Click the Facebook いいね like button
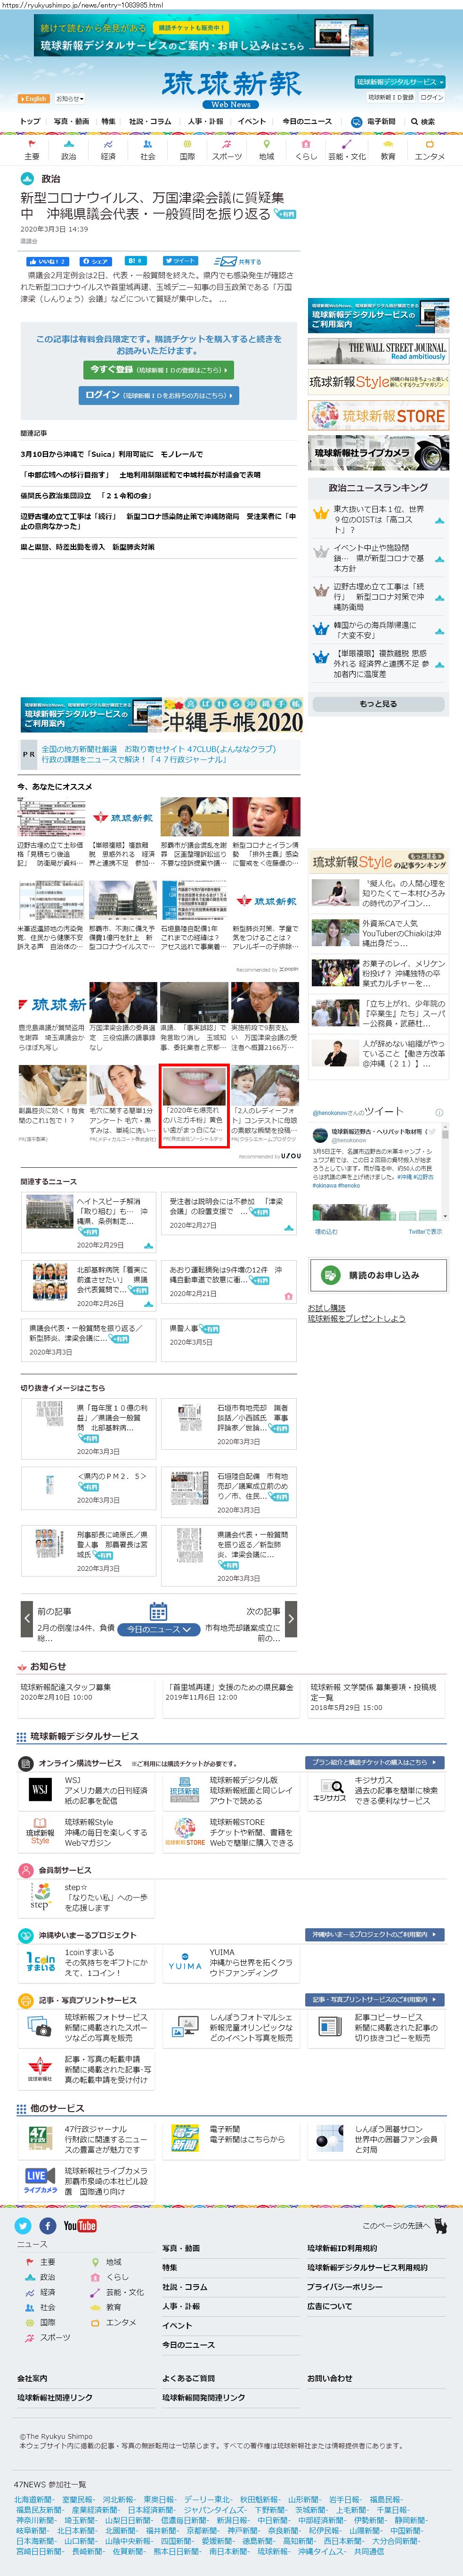The image size is (463, 2576). coord(47,261)
